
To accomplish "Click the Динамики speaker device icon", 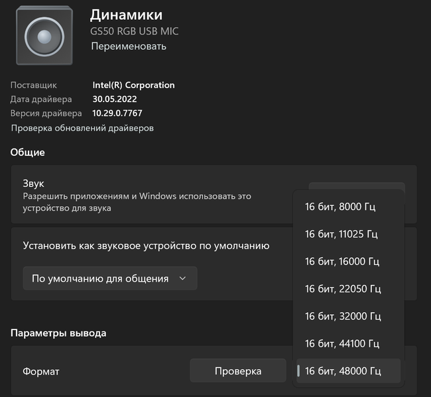I will pyautogui.click(x=44, y=34).
